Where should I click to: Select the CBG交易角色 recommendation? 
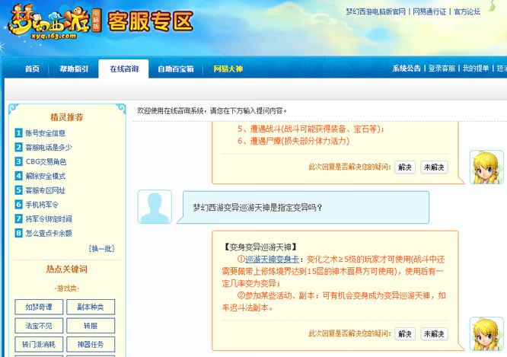[46, 161]
